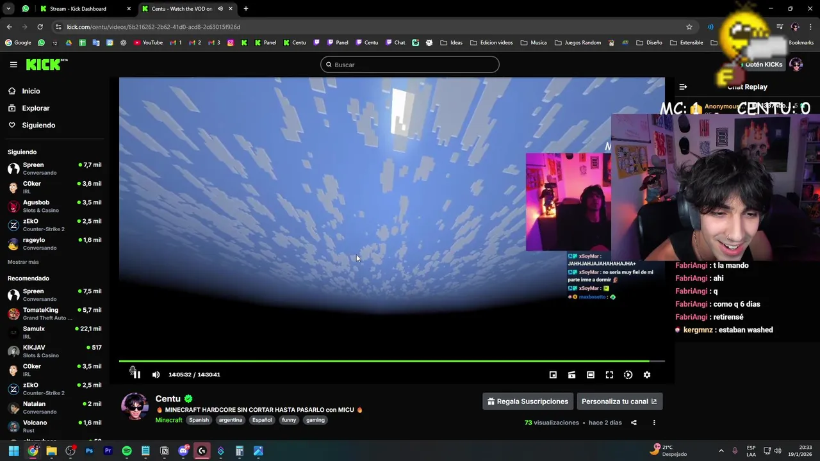This screenshot has width=820, height=461.
Task: Select the funny tag
Action: [x=289, y=420]
